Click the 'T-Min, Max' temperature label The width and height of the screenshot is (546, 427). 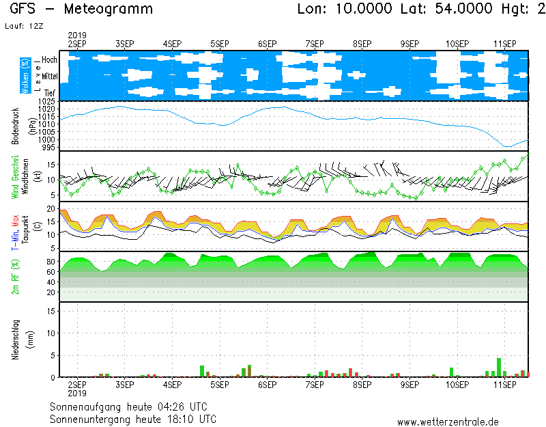coord(15,233)
